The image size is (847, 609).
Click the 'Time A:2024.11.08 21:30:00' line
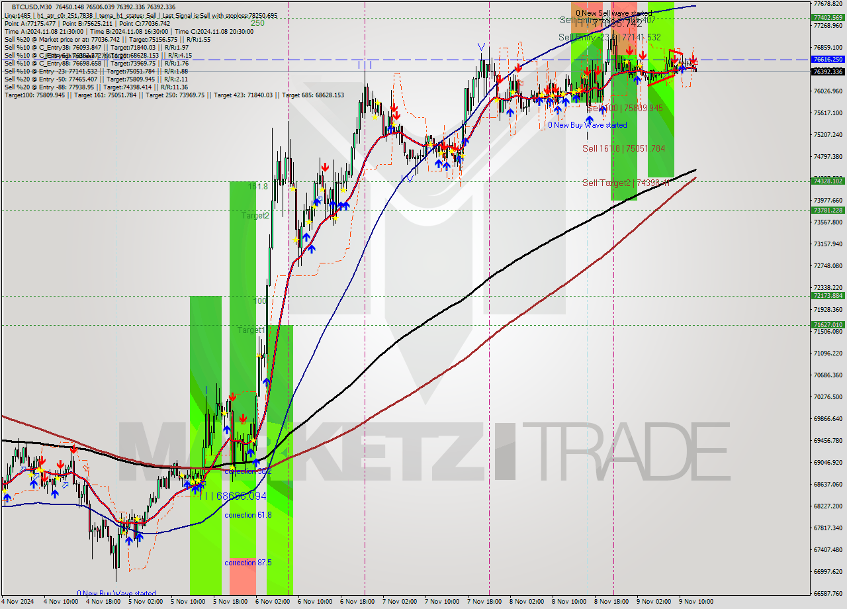[128, 31]
